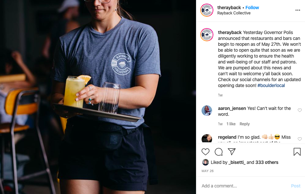Save post with the bookmark icon
Screen dimensions: 305x194
(x=297, y=152)
